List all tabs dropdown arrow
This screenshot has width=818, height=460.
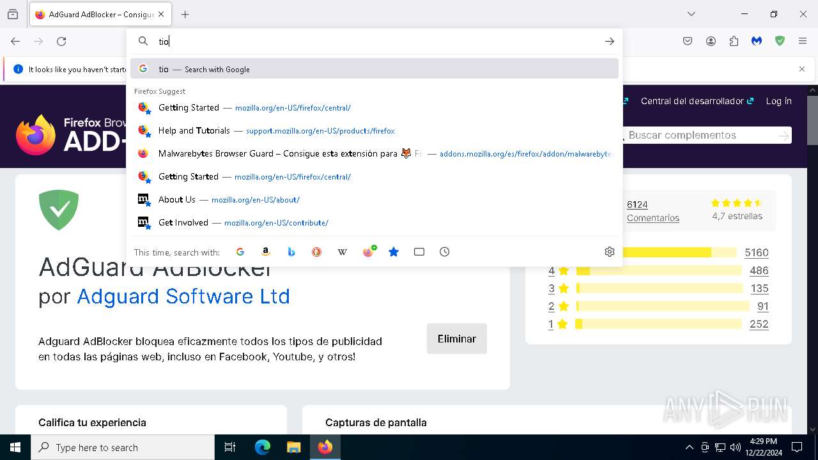691,14
